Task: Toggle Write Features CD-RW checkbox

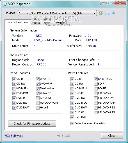Action: (72, 84)
